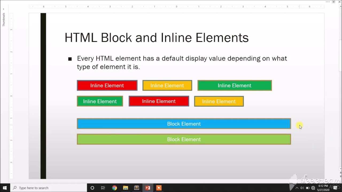Show hidden system tray icons
Image resolution: width=342 pixels, height=192 pixels.
(x=297, y=188)
